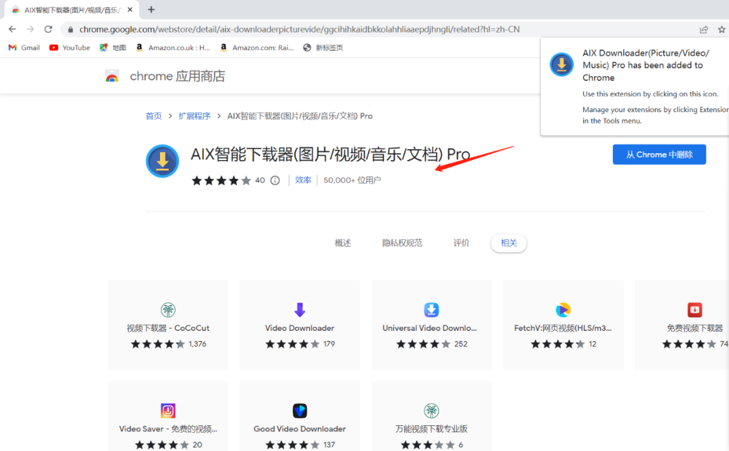Reload the page with the refresh icon
729x451 pixels.
point(47,29)
